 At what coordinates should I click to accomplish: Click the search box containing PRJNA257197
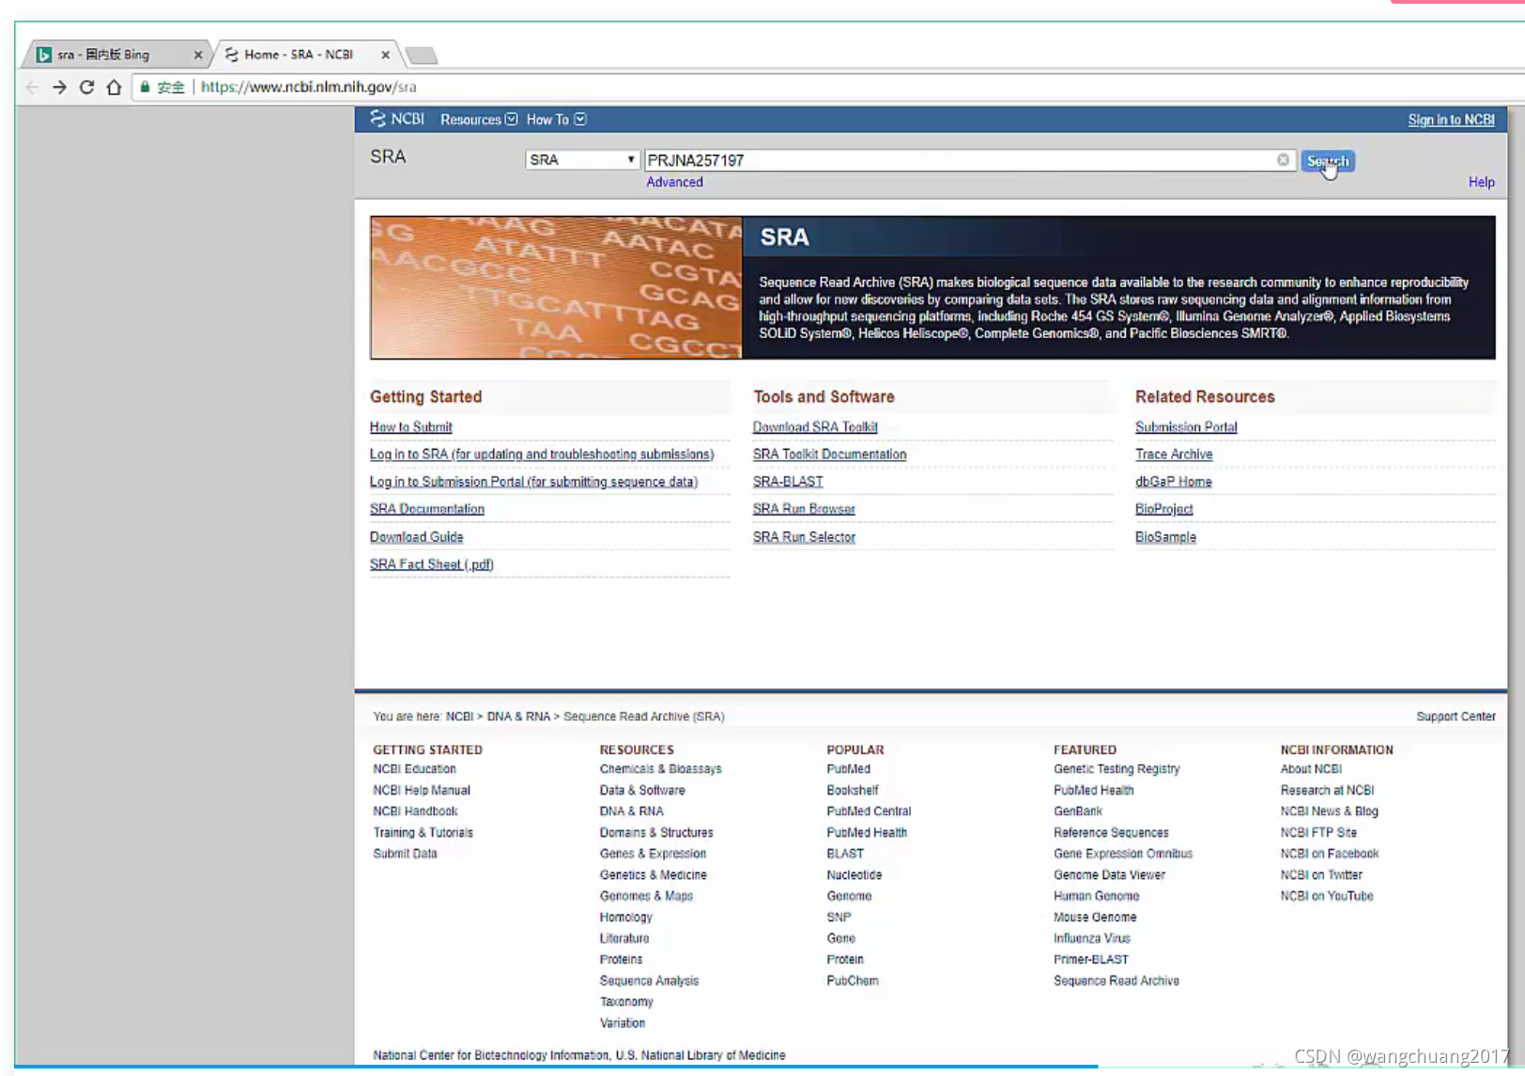click(x=969, y=160)
